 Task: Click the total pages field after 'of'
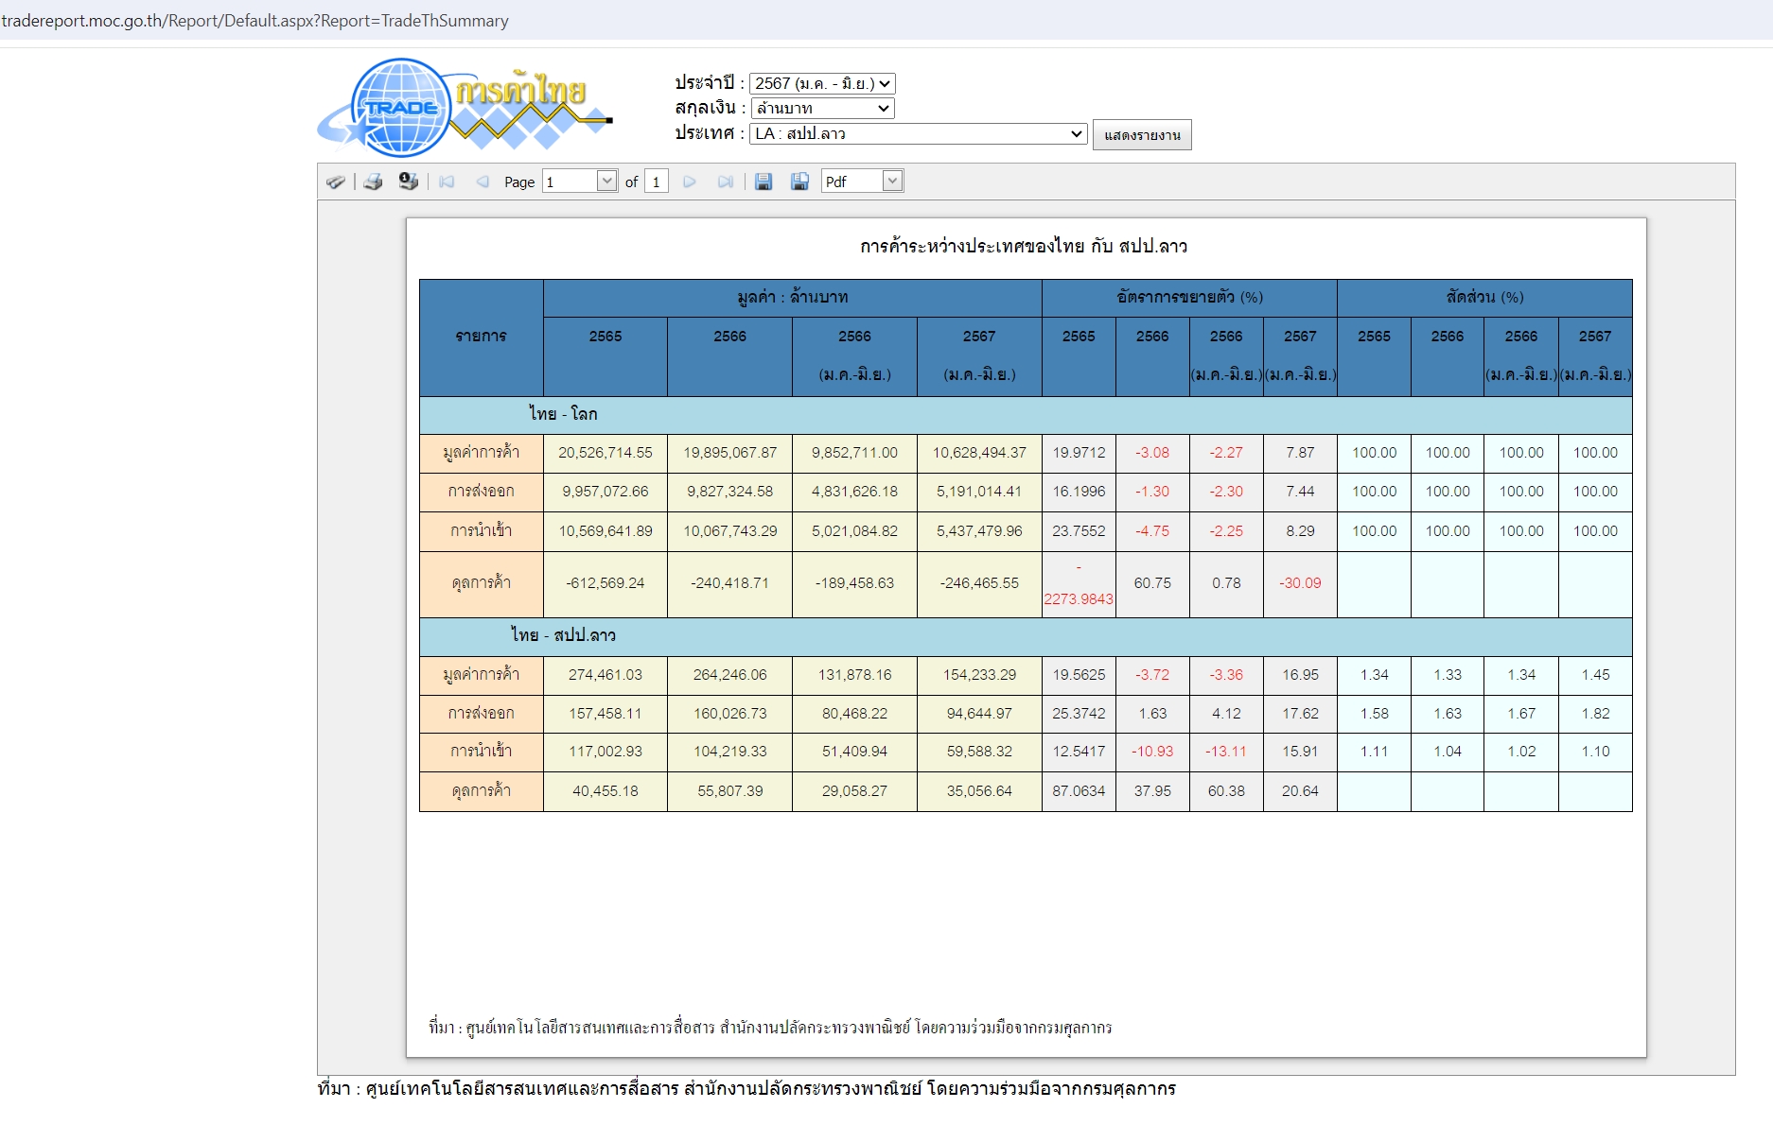657,182
